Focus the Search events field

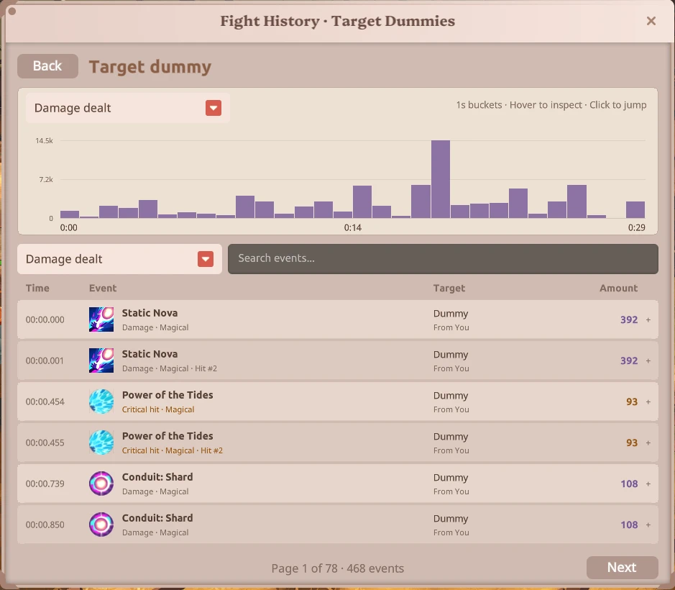tap(443, 258)
